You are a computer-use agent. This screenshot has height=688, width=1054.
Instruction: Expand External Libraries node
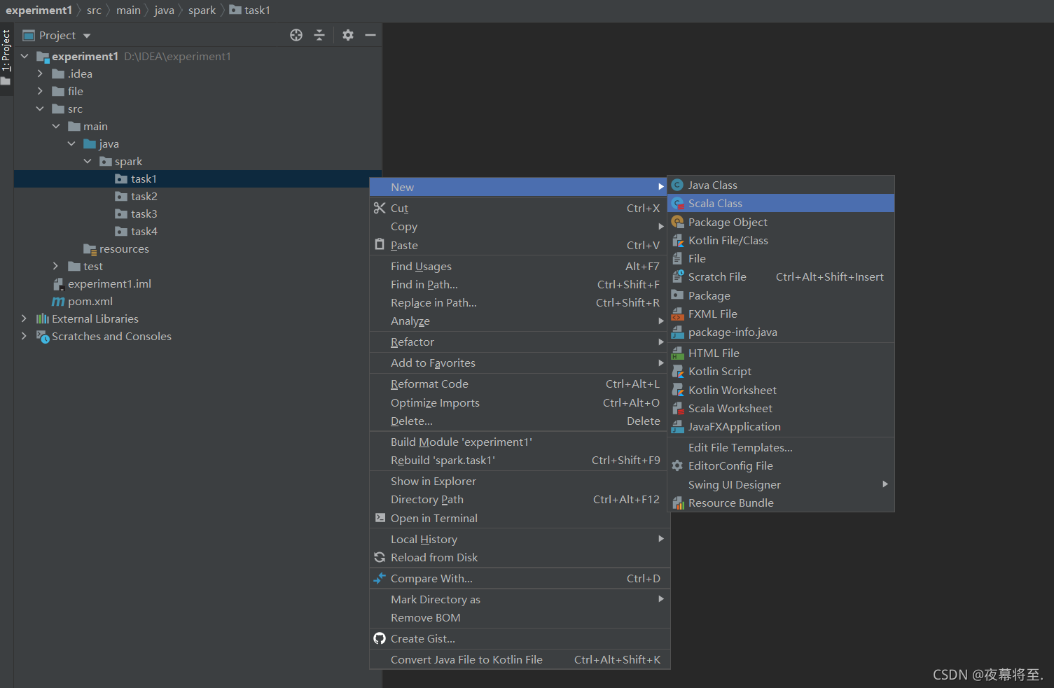25,318
